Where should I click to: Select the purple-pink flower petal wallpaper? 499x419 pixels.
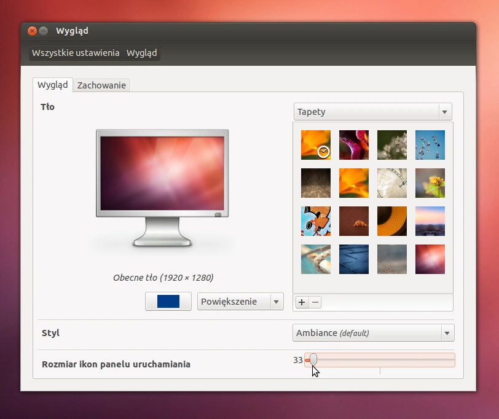click(354, 145)
